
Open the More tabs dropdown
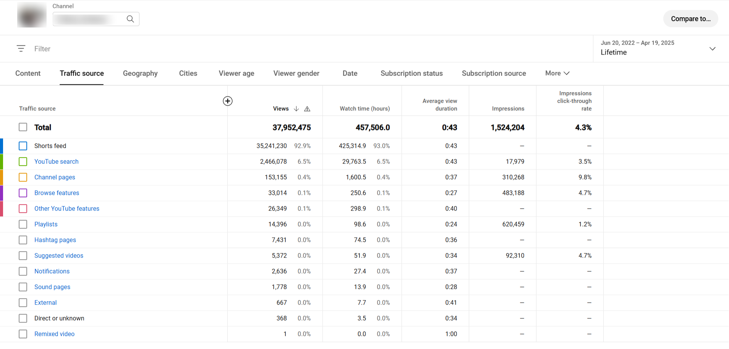(x=557, y=73)
